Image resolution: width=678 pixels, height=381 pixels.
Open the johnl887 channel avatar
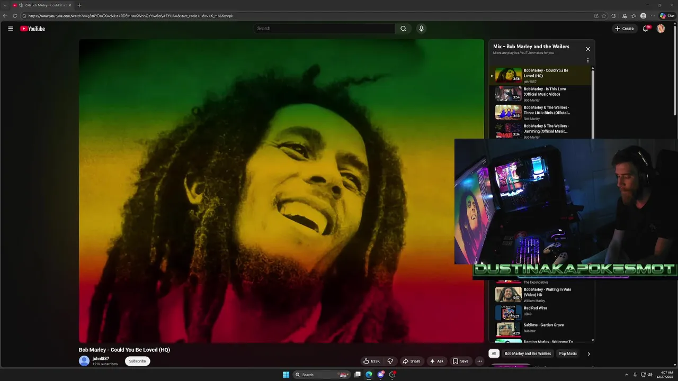click(x=84, y=361)
